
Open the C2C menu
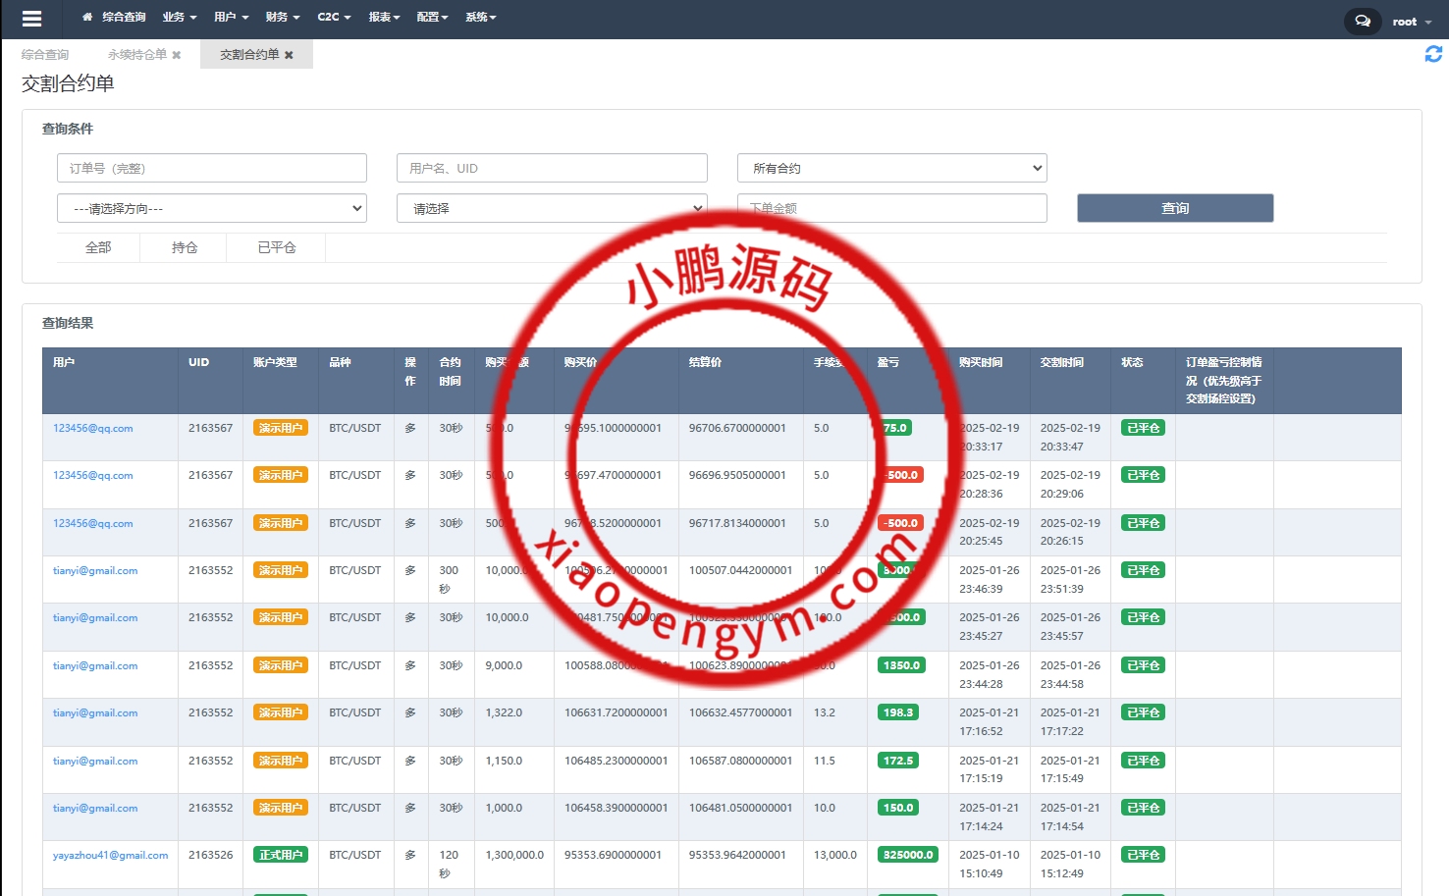point(334,17)
